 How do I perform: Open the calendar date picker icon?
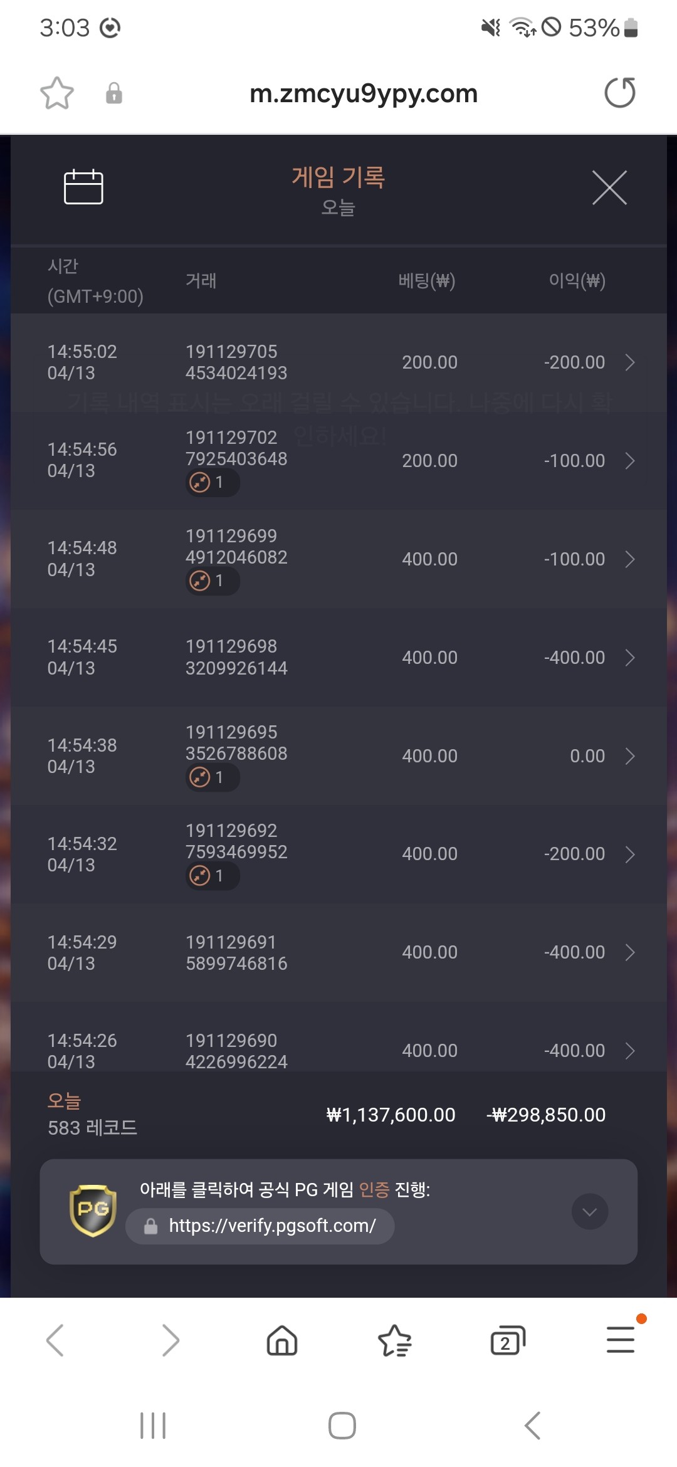[83, 186]
